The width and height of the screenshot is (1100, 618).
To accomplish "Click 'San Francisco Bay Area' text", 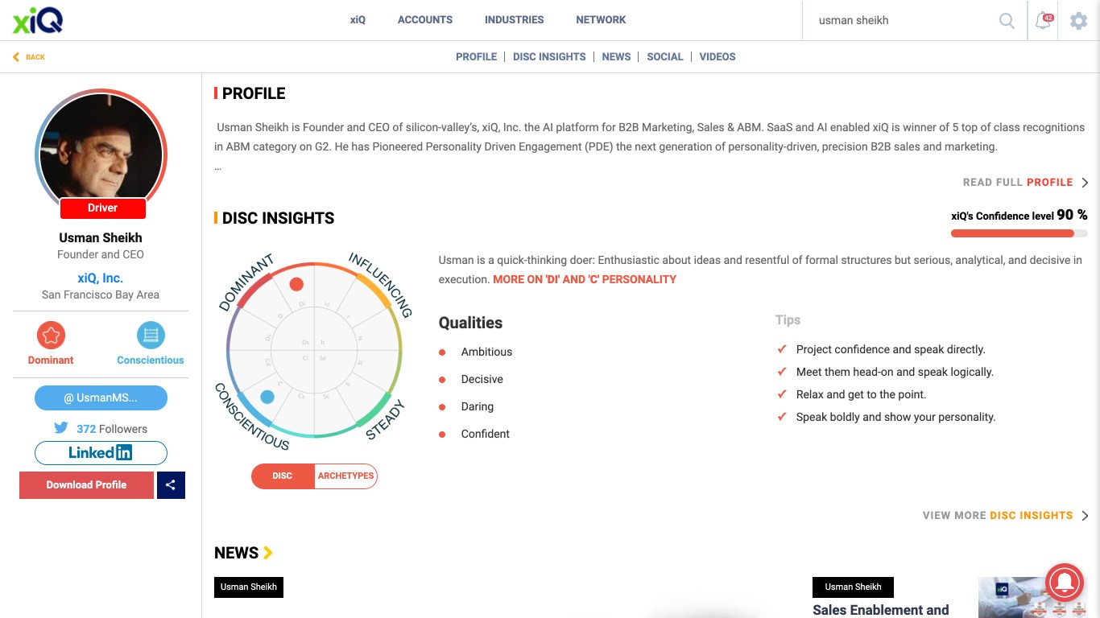I will coord(101,295).
